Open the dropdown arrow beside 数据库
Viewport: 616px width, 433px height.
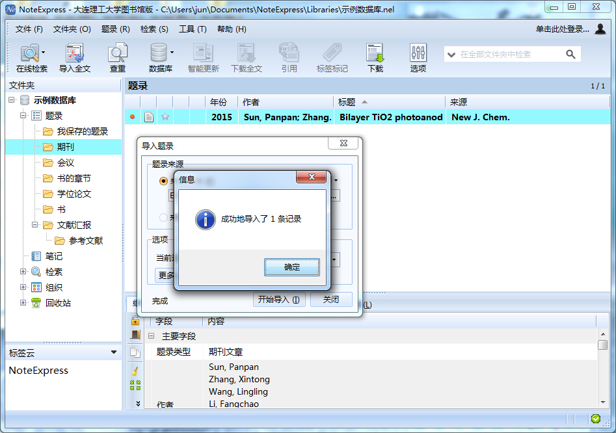(x=172, y=52)
